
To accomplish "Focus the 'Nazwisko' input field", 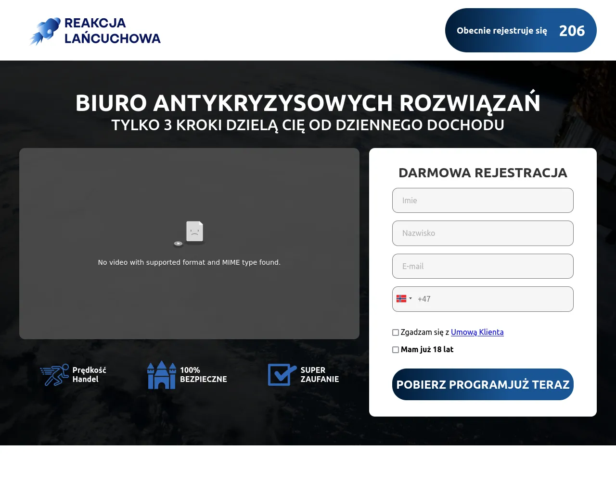I will pos(483,233).
